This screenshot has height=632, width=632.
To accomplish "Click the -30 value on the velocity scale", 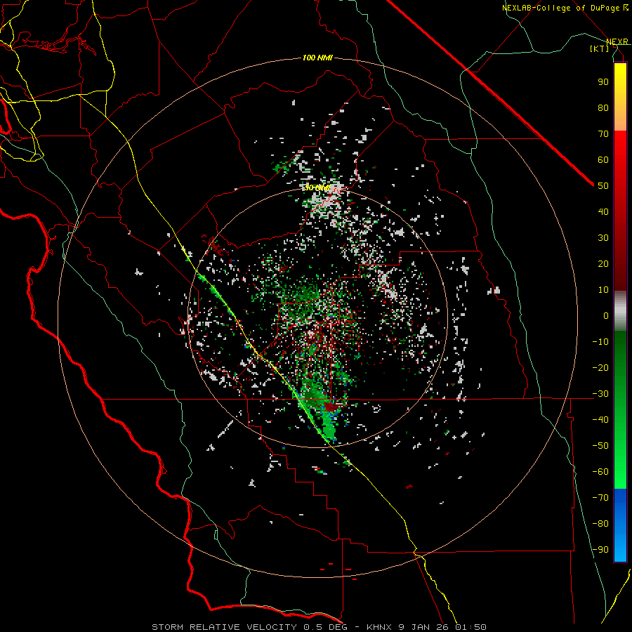I will point(600,394).
